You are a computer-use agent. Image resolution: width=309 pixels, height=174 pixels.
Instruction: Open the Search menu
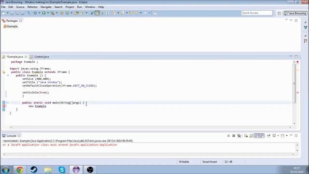(58, 7)
